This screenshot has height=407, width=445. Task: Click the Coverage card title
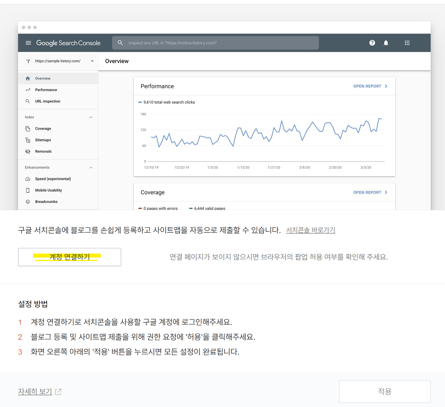tap(153, 193)
